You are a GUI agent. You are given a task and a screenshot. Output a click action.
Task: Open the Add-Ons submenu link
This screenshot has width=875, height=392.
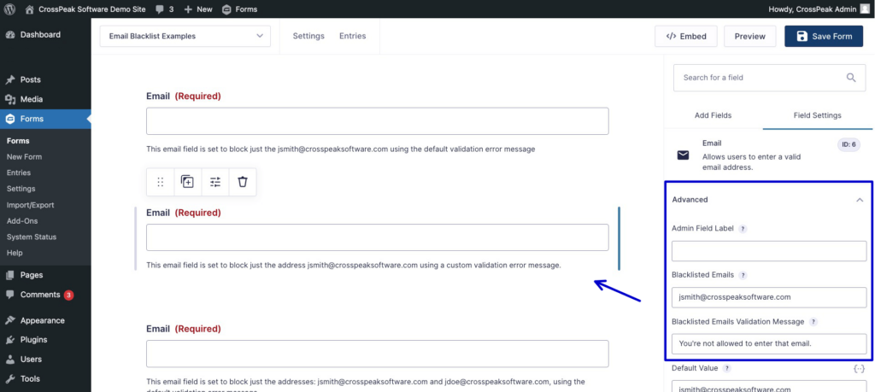click(21, 221)
